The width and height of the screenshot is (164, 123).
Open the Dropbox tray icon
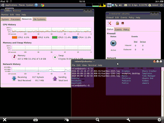click(113, 5)
